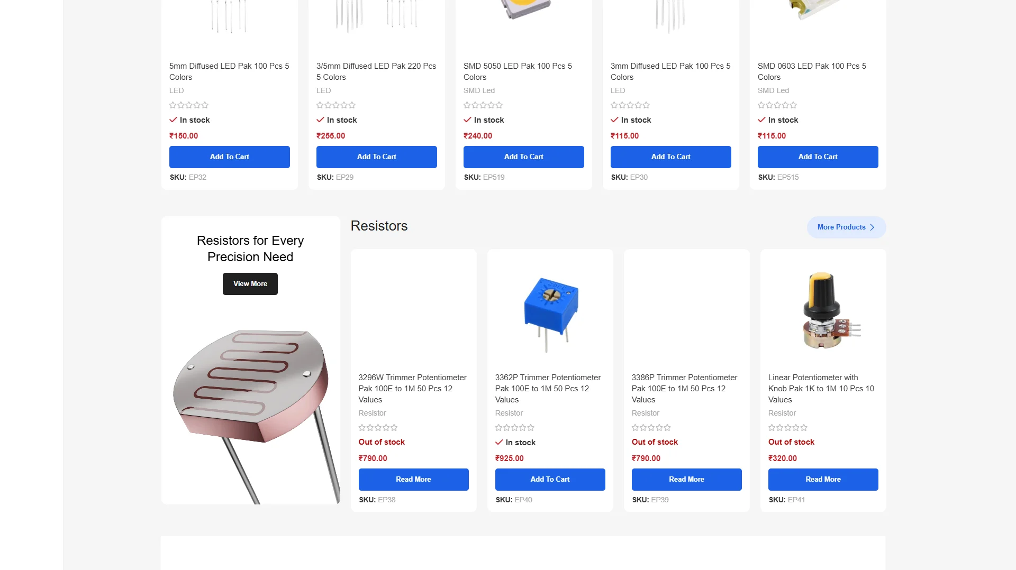Click View More on the Resistors banner
Screen dimensions: 1016x570
pos(250,284)
